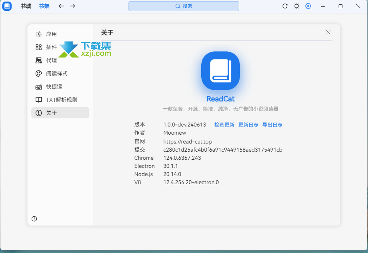Click the warning icon at sidebar bottom
This screenshot has width=368, height=253.
point(34,219)
